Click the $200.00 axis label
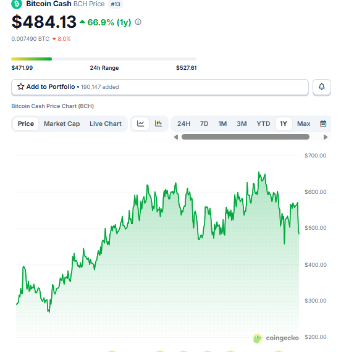341x352 pixels. click(316, 337)
